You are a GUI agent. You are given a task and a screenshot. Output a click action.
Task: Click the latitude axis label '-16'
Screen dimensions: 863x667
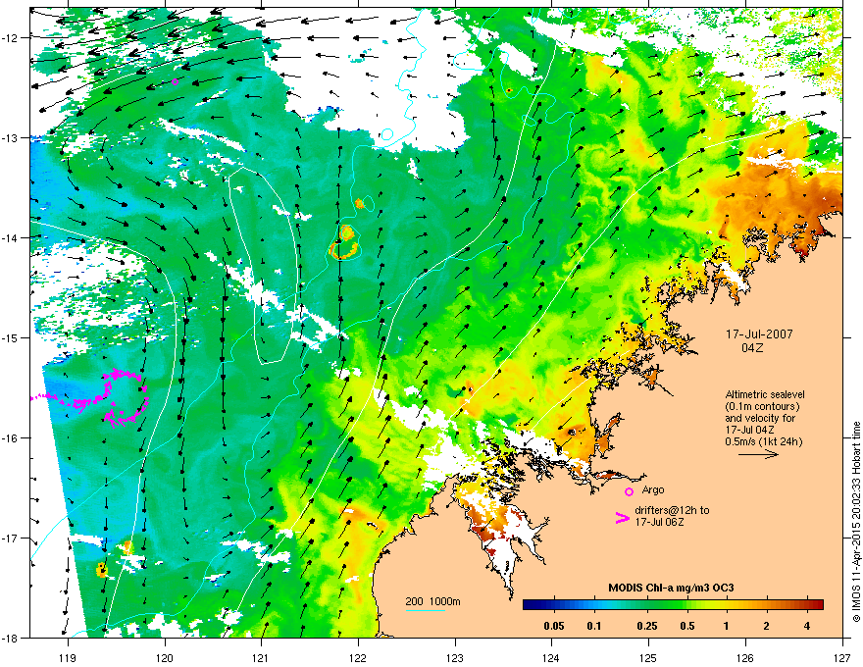(11, 438)
